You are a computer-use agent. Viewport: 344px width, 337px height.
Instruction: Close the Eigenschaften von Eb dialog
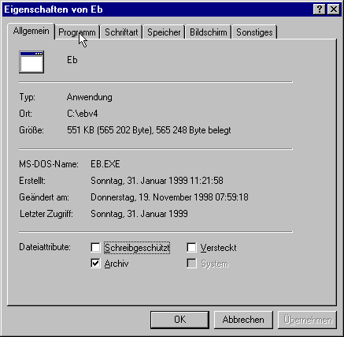click(x=334, y=9)
